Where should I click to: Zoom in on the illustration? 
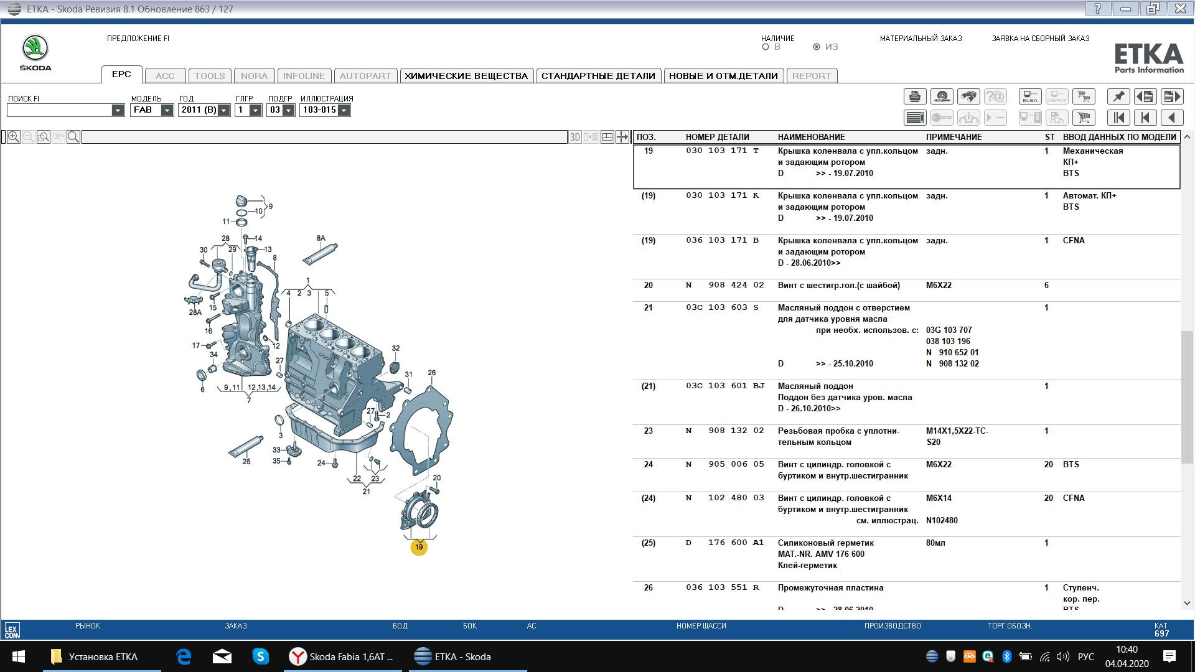(14, 137)
